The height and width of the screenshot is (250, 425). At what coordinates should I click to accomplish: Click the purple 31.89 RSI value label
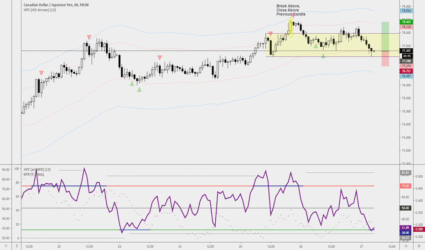tap(405, 228)
